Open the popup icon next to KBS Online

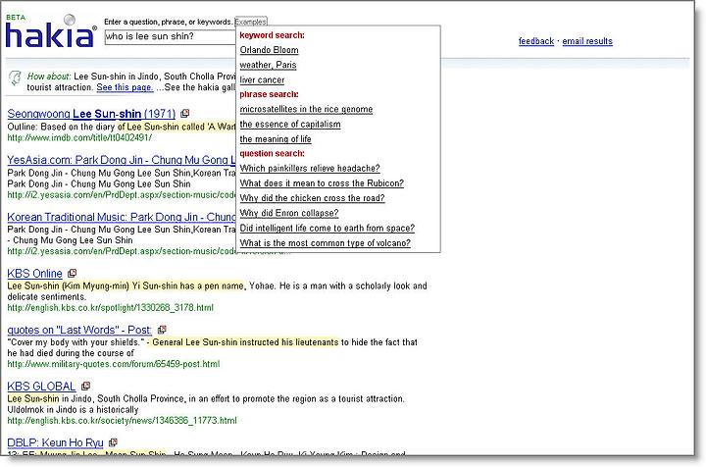[x=72, y=273]
